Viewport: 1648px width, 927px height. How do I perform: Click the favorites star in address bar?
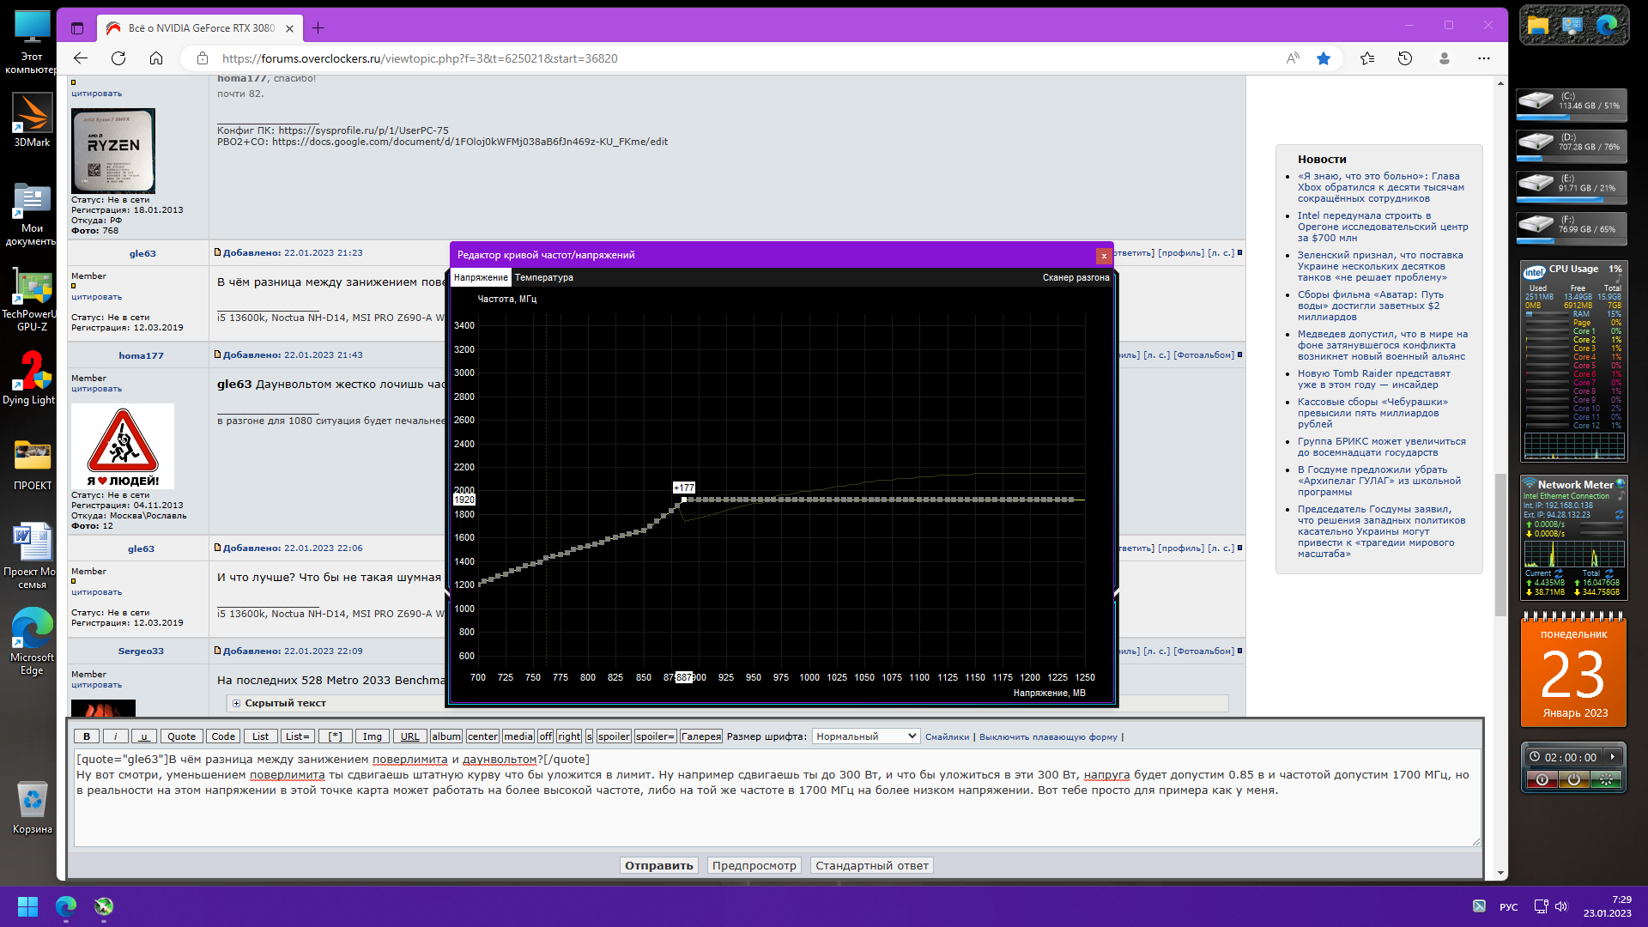click(1324, 58)
